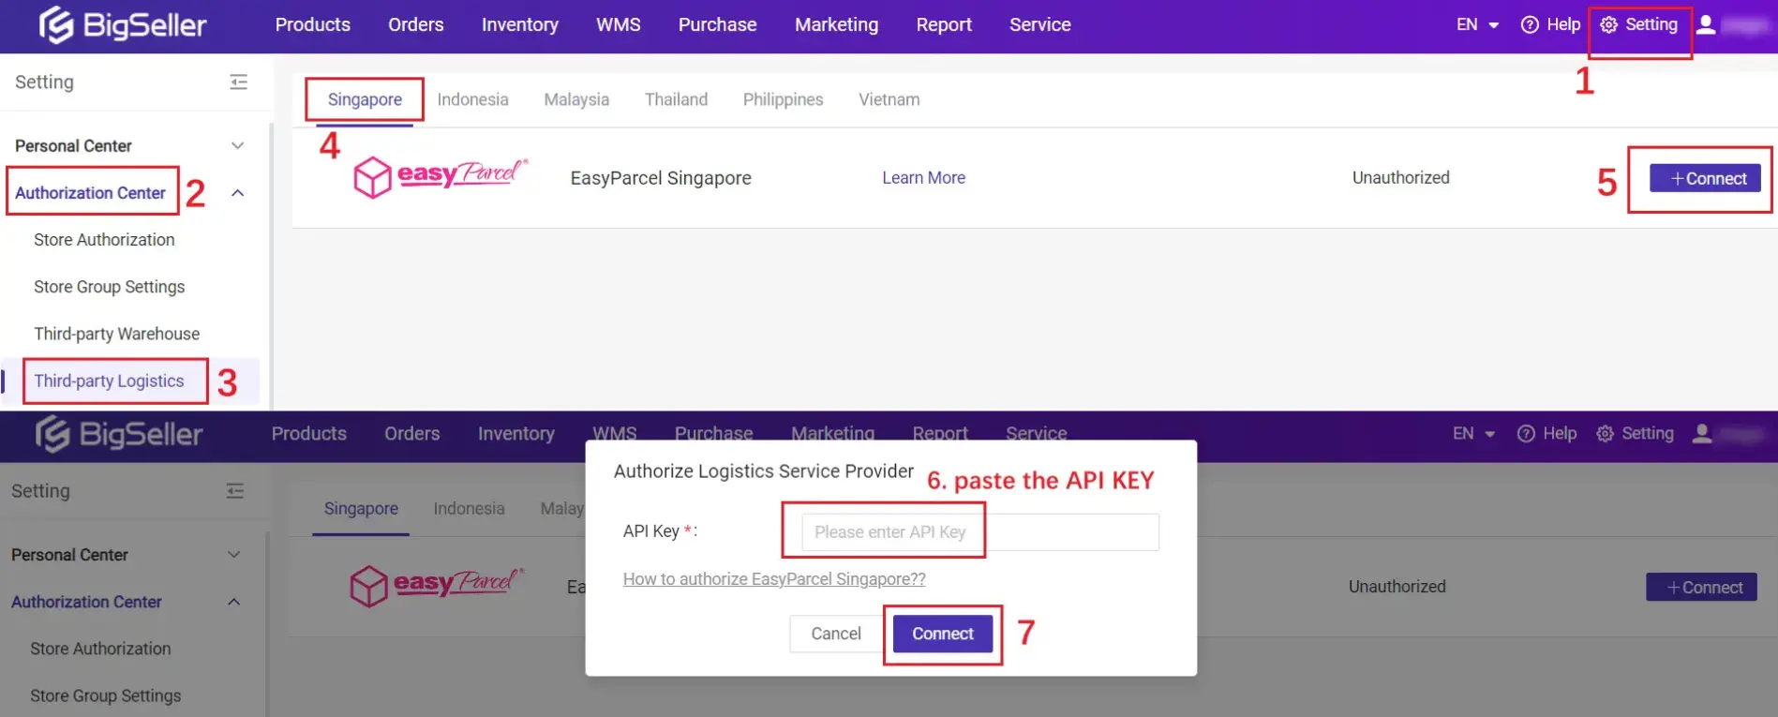Click the dimmed BigSeller logo in lower bar

pos(119,434)
